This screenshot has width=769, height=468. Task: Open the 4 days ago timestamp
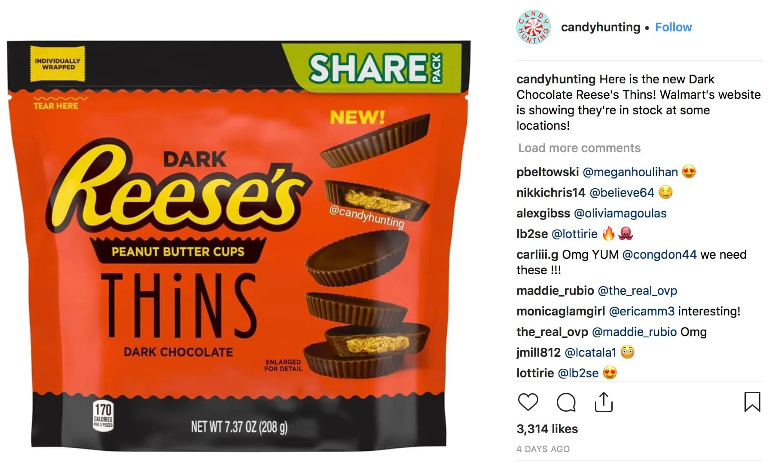tap(543, 449)
